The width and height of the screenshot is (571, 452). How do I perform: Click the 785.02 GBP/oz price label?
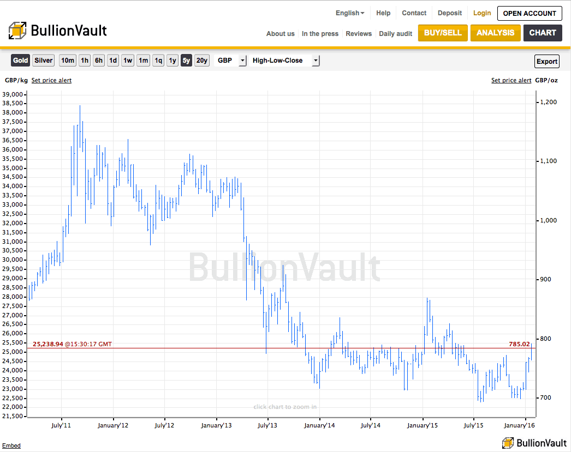[519, 344]
